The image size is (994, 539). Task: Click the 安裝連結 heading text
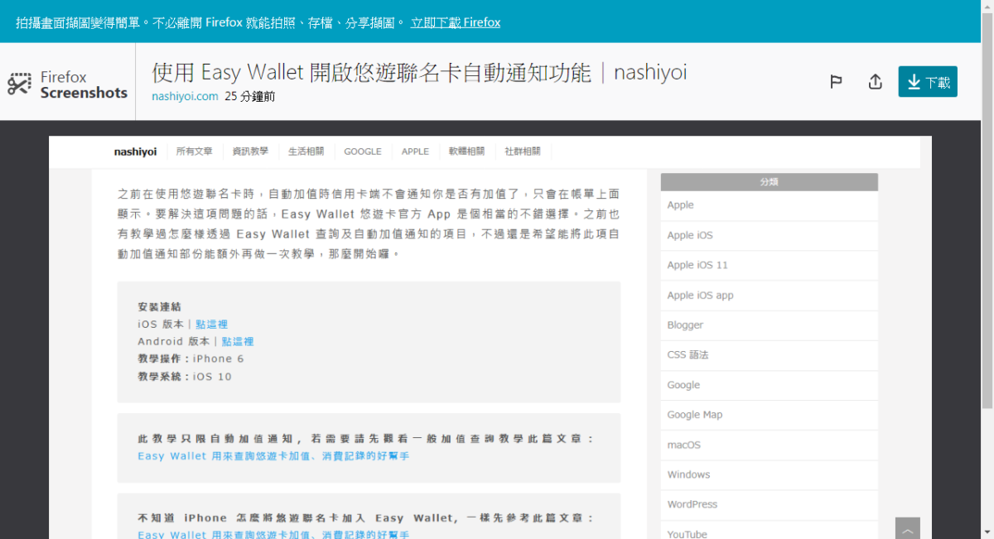(159, 307)
